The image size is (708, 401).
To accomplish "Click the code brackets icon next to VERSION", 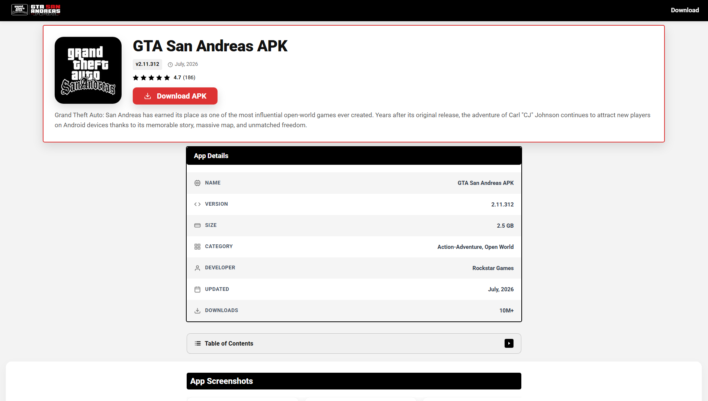I will pos(197,204).
